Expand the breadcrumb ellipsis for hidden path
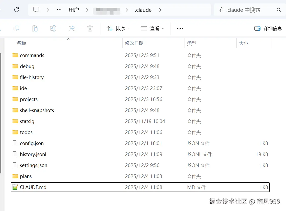This screenshot has width=286, height=211. pos(59,10)
